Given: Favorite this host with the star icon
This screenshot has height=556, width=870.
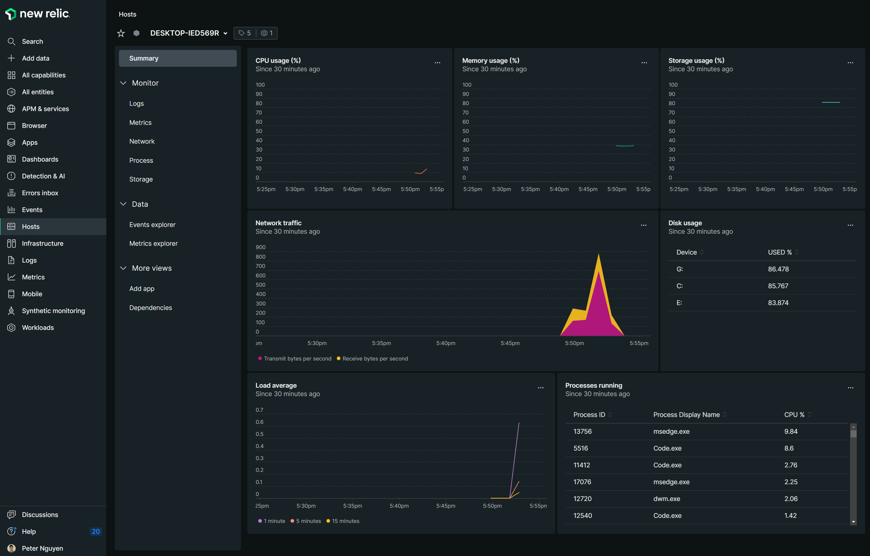Looking at the screenshot, I should click(121, 33).
